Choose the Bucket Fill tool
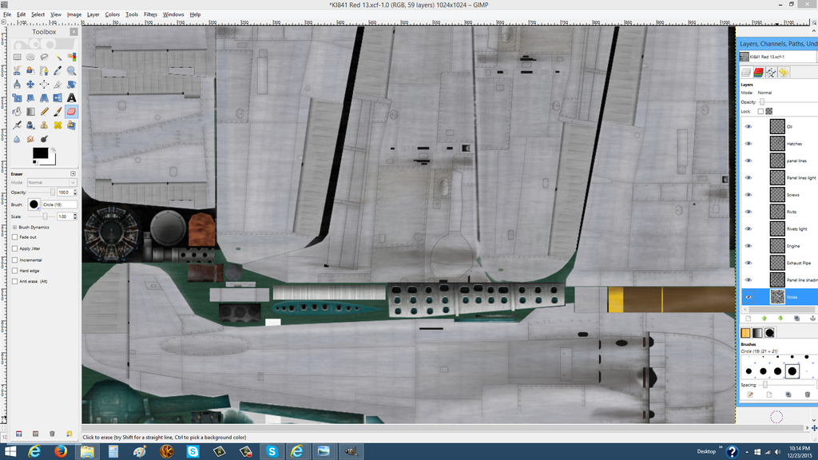The image size is (818, 460). point(18,111)
